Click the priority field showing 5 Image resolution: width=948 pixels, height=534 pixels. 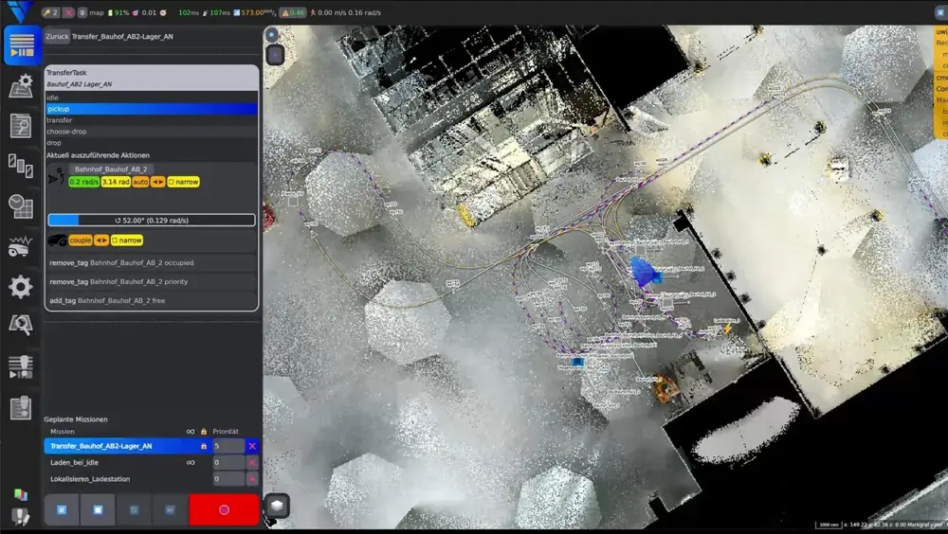point(228,446)
